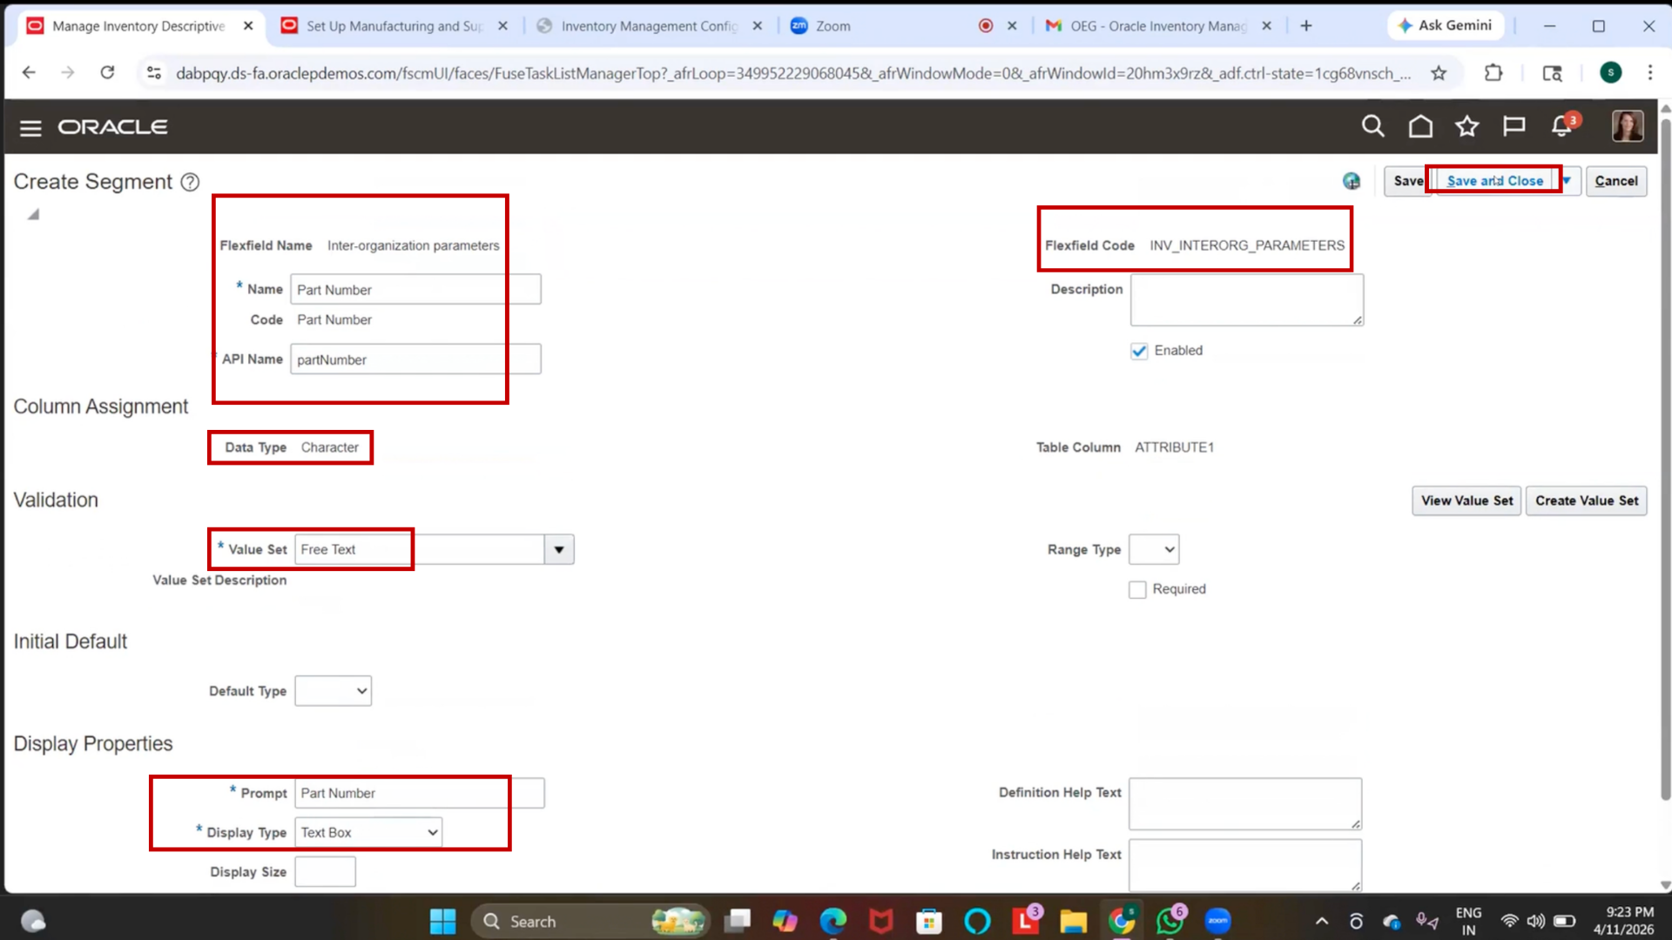Screen dimensions: 1672x940
Task: Click the Value Set input field
Action: point(420,549)
